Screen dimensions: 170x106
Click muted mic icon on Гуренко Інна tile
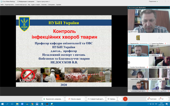[x=165, y=43]
